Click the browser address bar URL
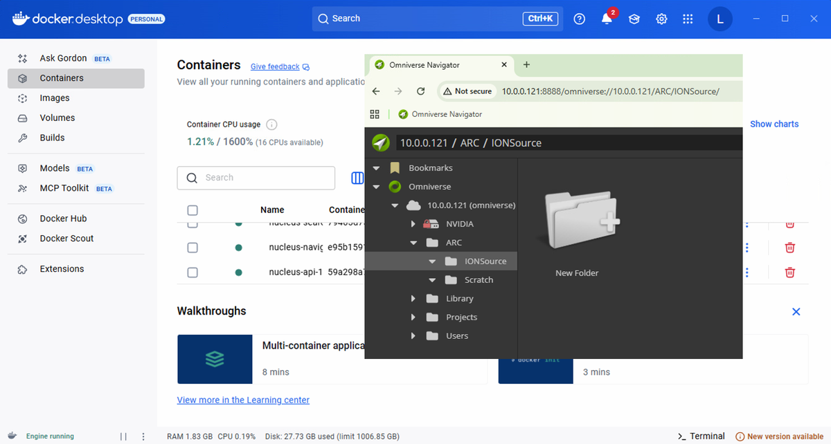The width and height of the screenshot is (831, 444). pyautogui.click(x=610, y=91)
